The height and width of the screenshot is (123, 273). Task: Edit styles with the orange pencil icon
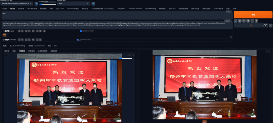coord(271,26)
